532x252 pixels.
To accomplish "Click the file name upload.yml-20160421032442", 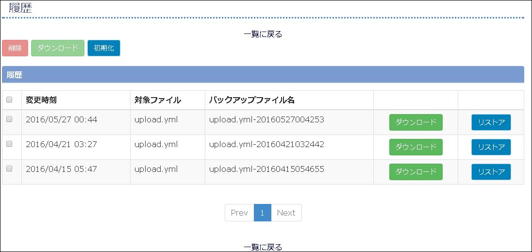I will click(266, 145).
